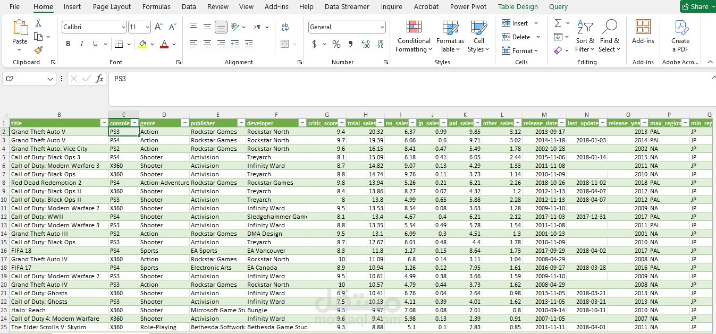
Task: Click the Cut scissors icon
Action: 38,23
